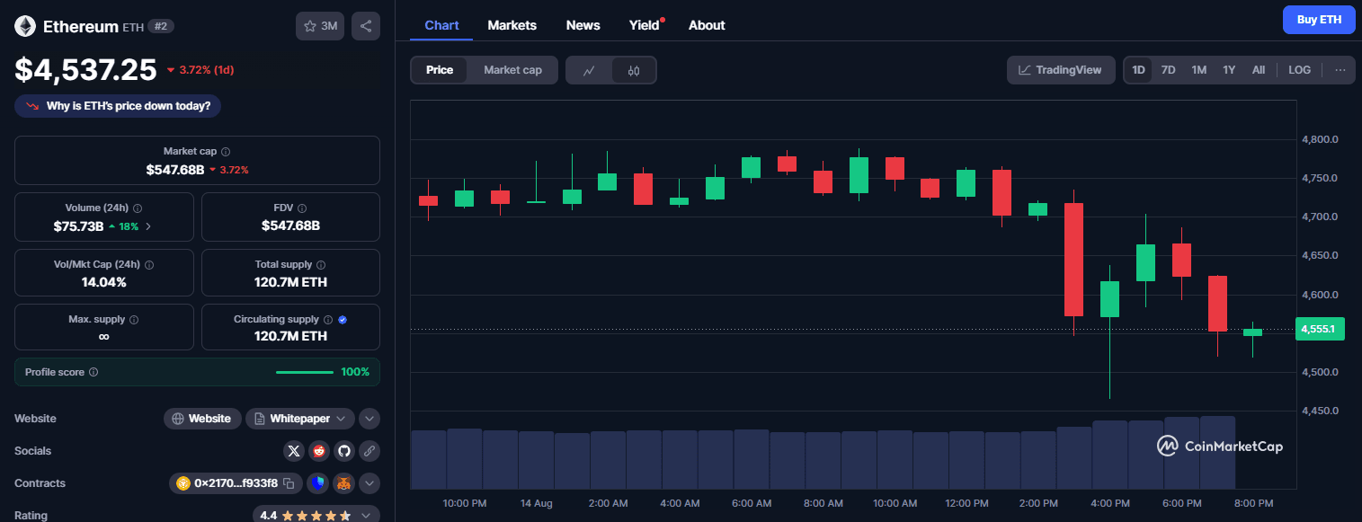Open Volume (24h) details arrow
This screenshot has height=522, width=1362.
click(x=148, y=226)
